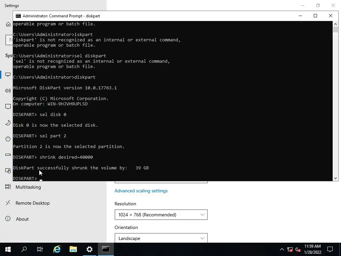Open taskbar Search

click(24, 249)
